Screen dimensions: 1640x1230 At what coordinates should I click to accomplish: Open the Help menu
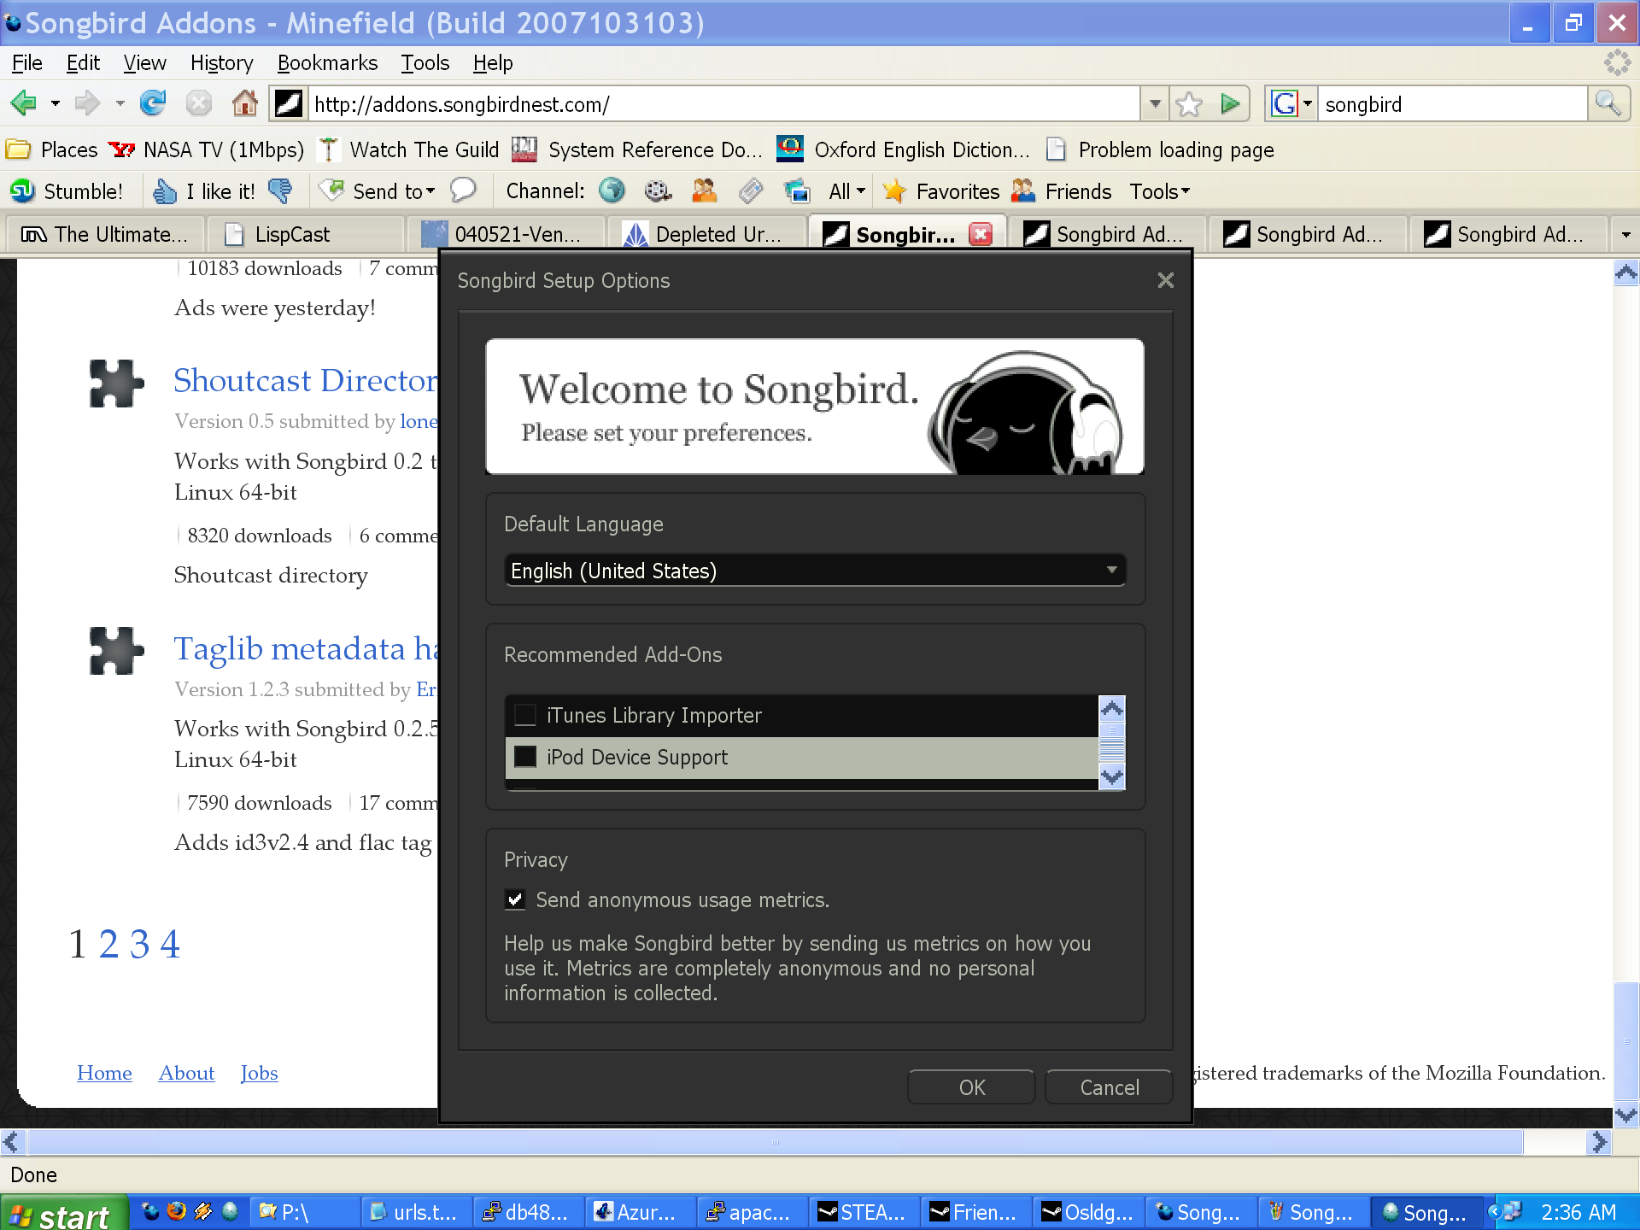click(493, 63)
